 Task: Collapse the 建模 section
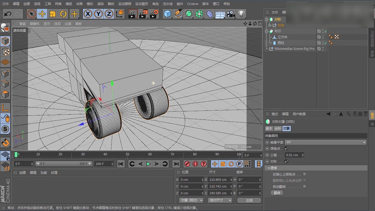point(269,168)
